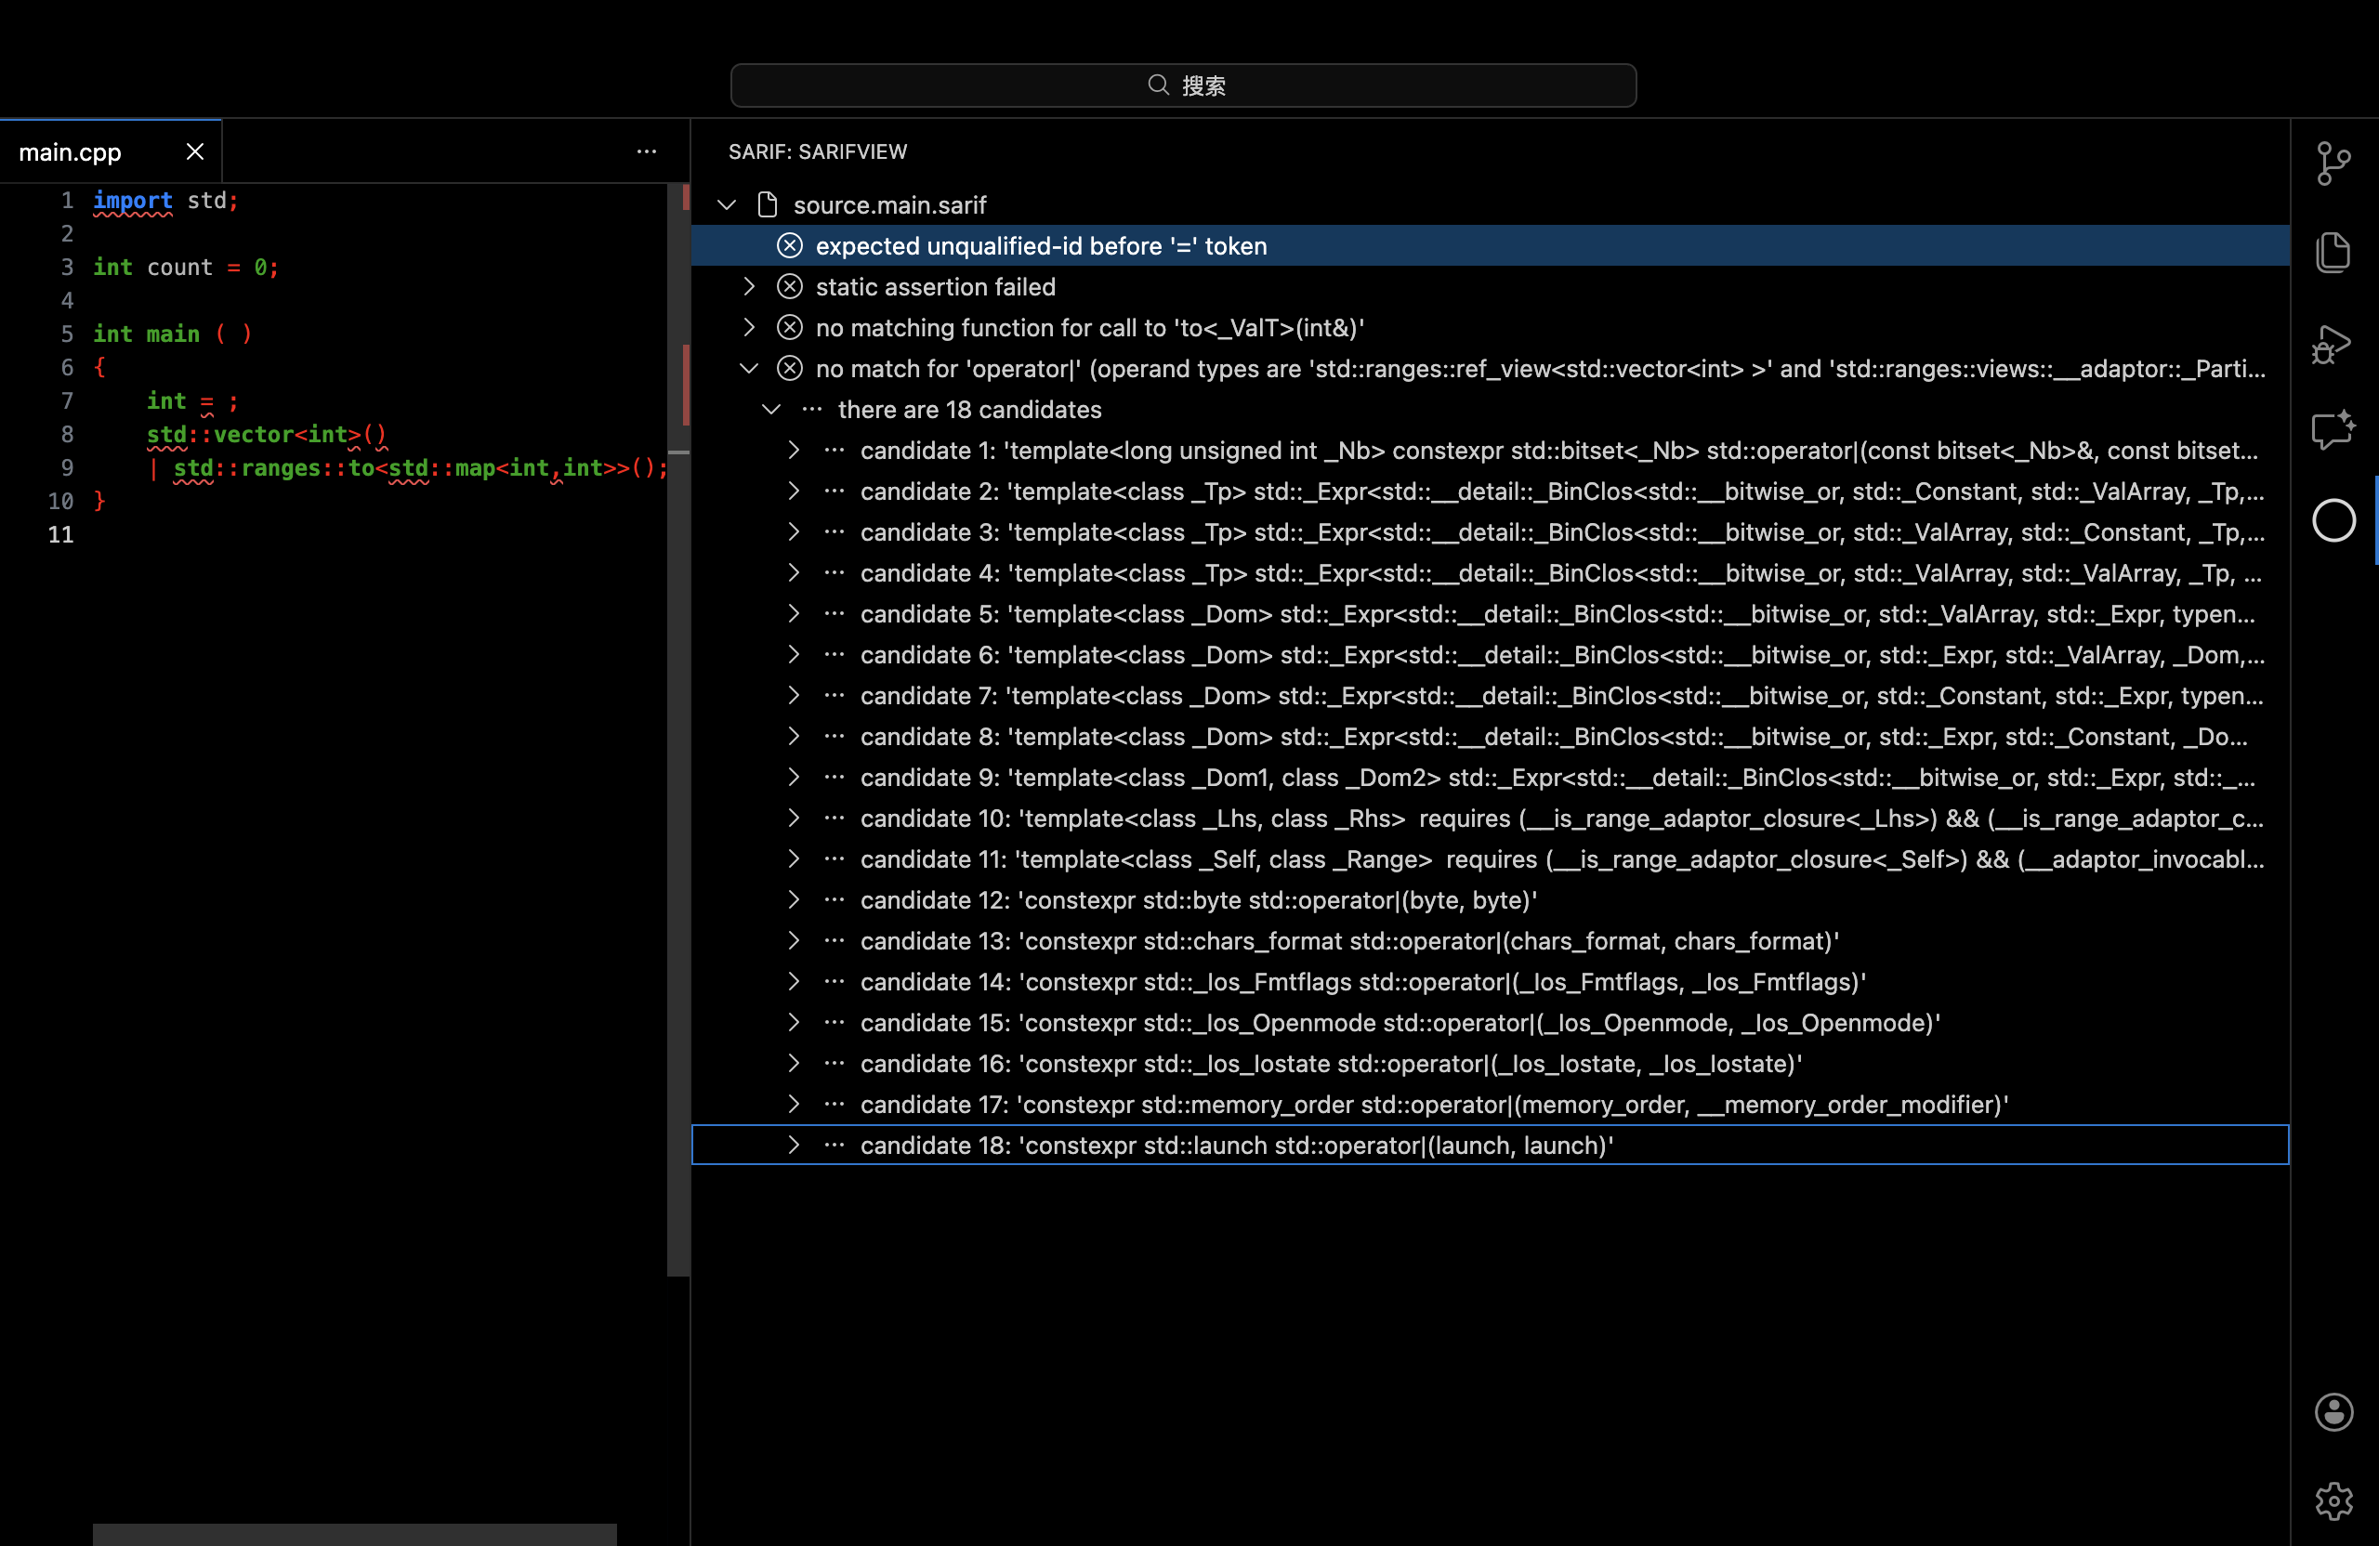
Task: Collapse 'there are 18 candidates' node
Action: (770, 410)
